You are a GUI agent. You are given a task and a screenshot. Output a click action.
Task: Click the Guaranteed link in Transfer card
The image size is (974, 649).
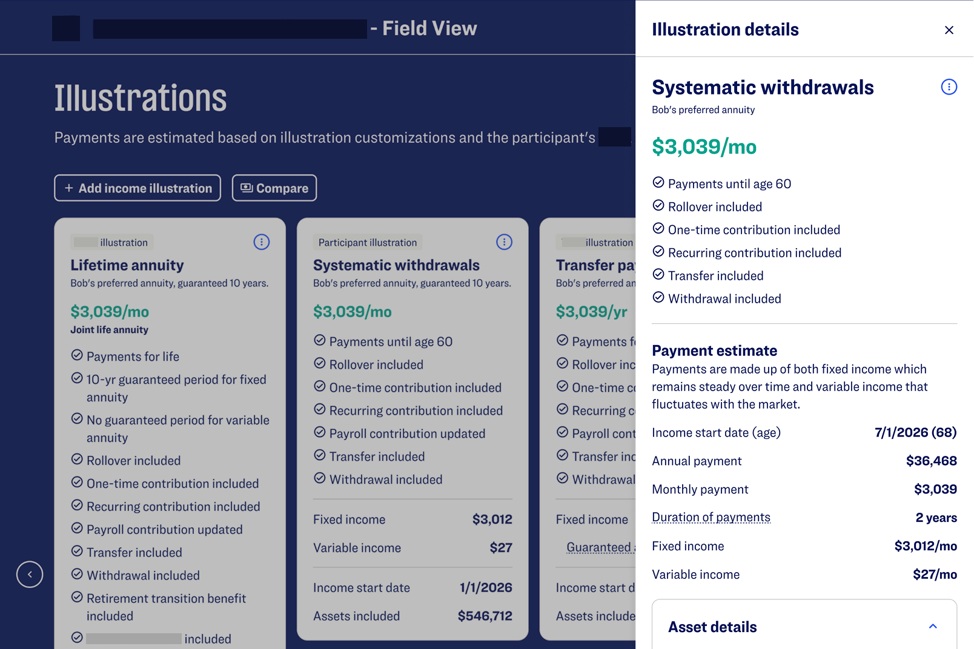point(600,547)
